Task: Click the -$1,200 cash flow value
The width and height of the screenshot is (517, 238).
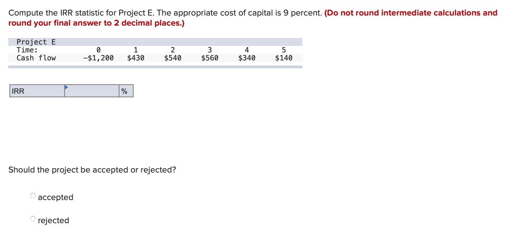Action: [98, 58]
